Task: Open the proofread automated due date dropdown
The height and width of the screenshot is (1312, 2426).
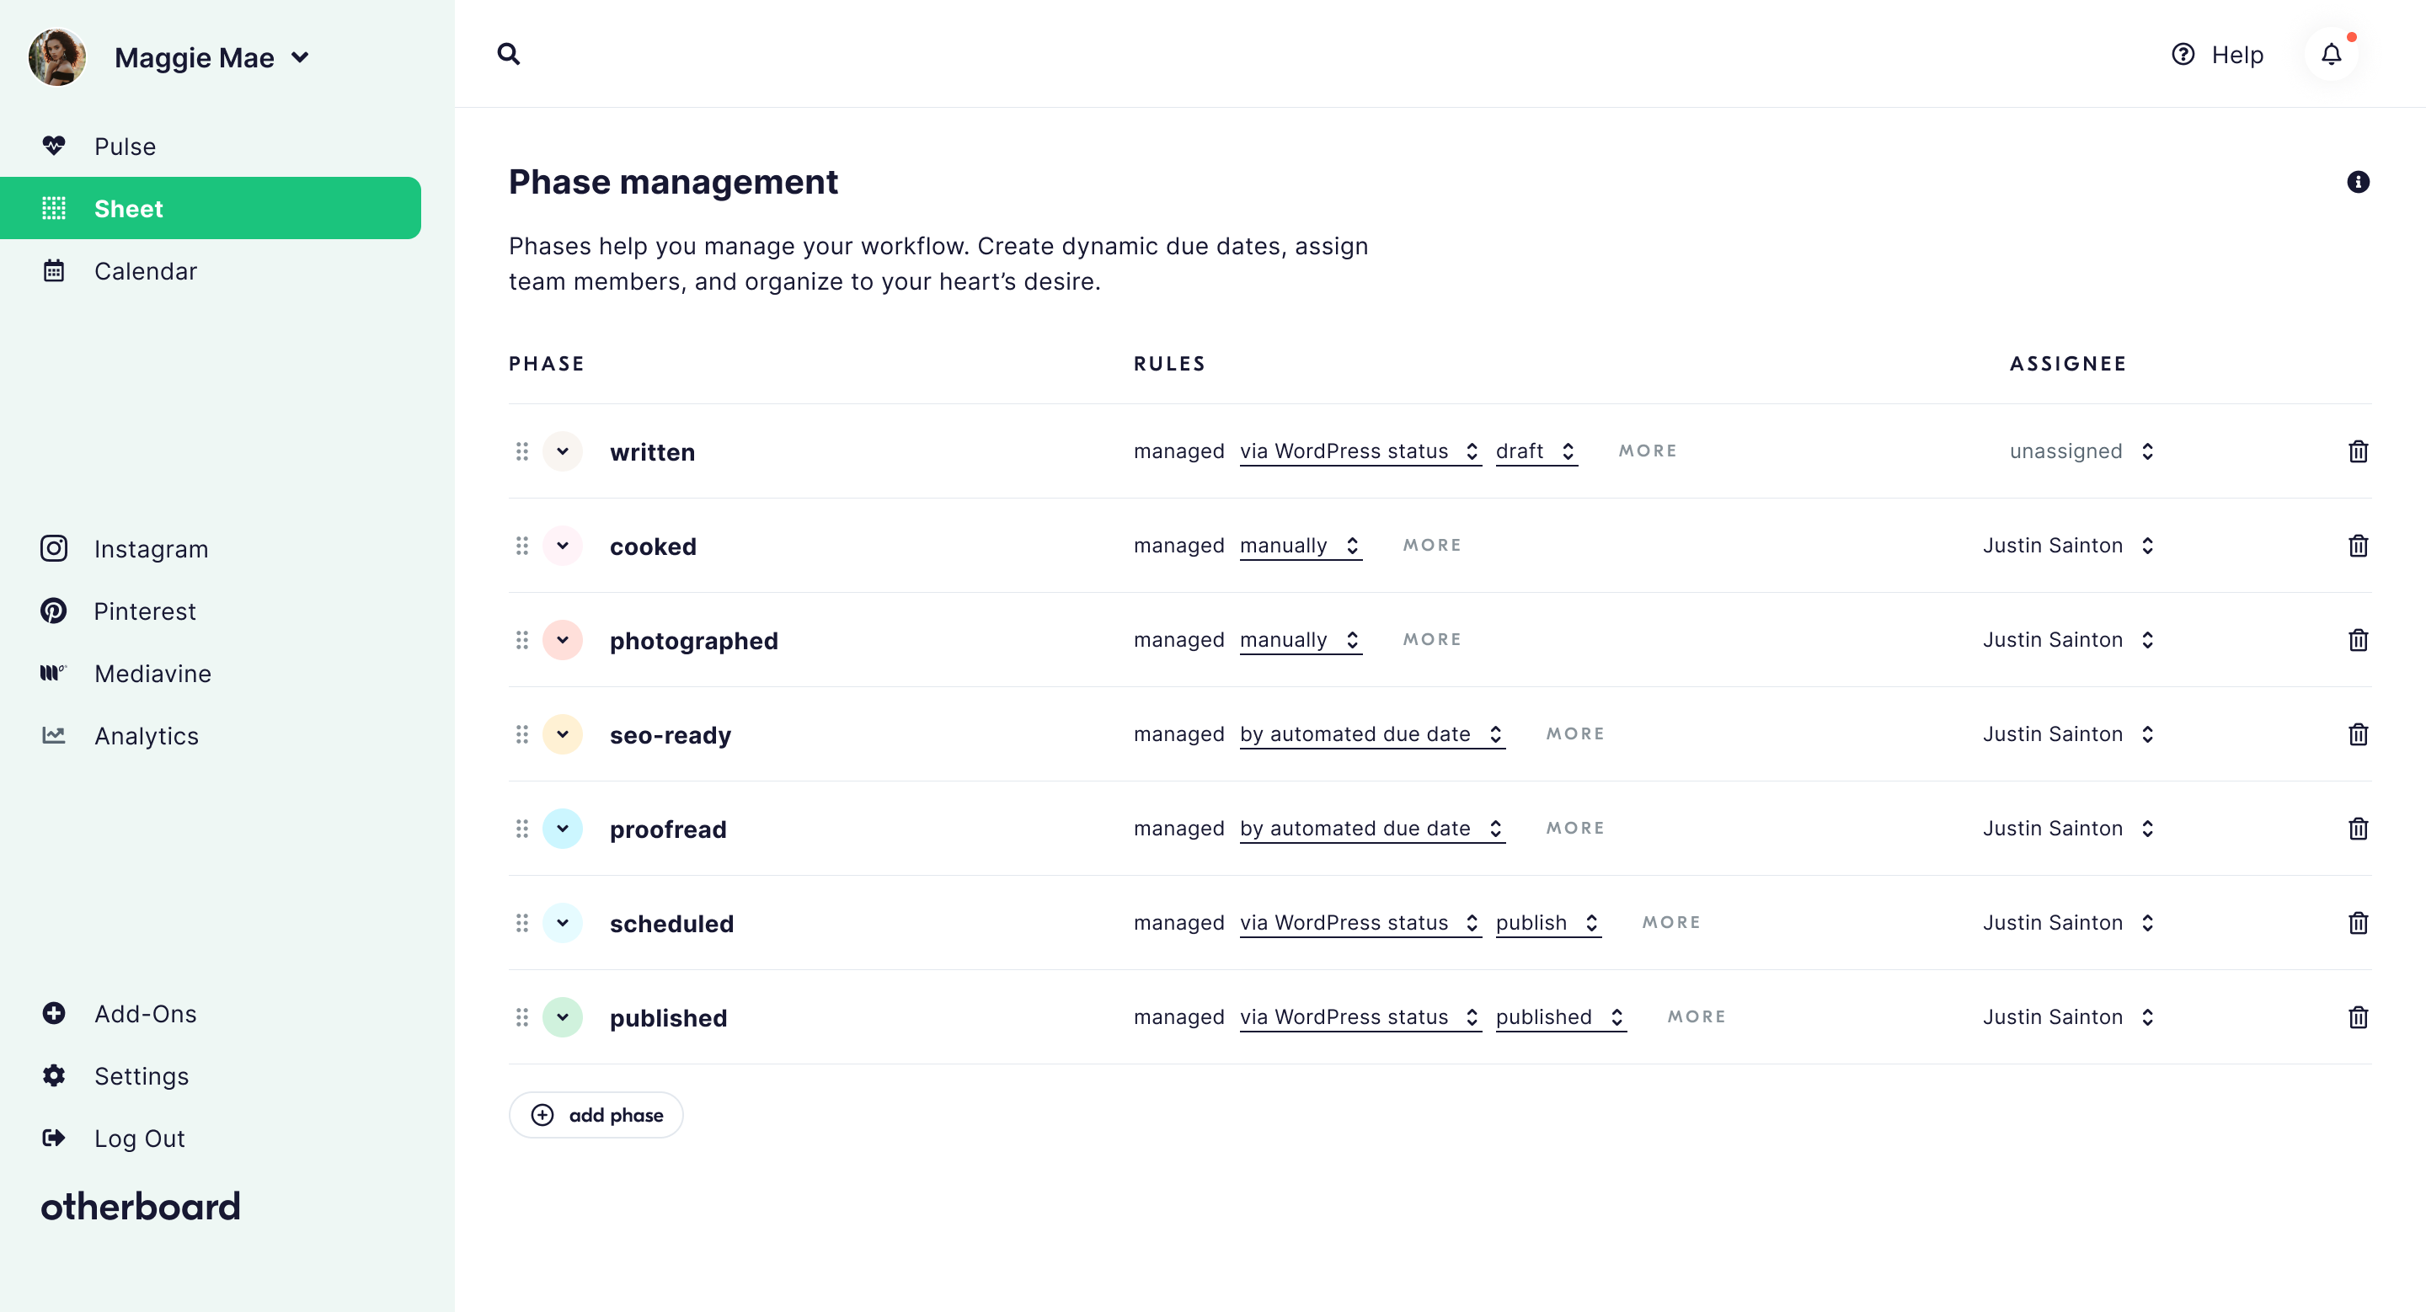Action: [x=1372, y=829]
